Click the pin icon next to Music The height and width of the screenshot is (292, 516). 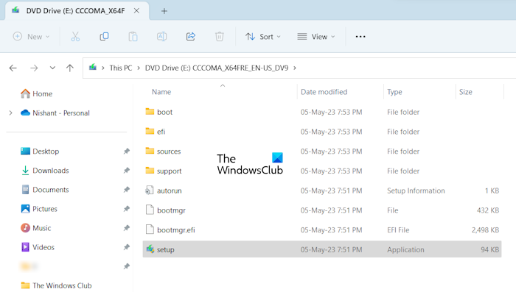[126, 228]
